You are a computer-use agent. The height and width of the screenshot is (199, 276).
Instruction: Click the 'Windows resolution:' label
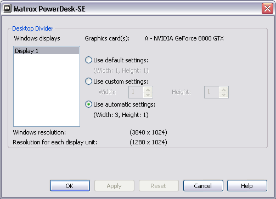coord(40,132)
